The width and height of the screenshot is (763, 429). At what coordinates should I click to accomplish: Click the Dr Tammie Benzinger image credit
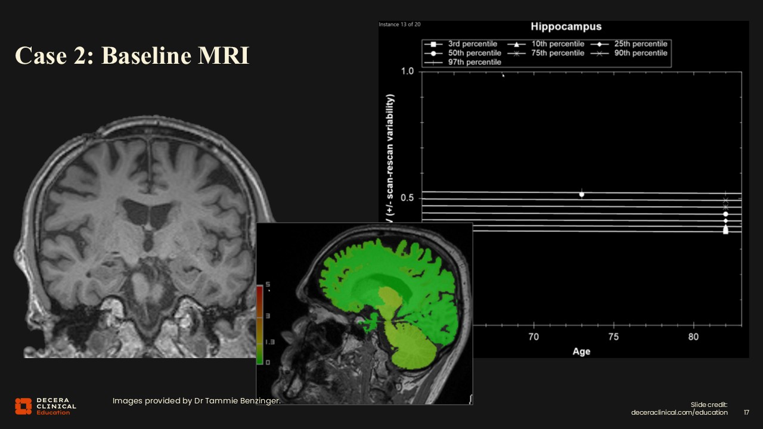(196, 401)
